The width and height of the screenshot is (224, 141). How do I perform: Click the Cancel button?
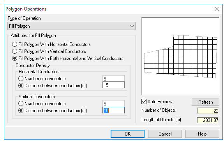(165, 134)
